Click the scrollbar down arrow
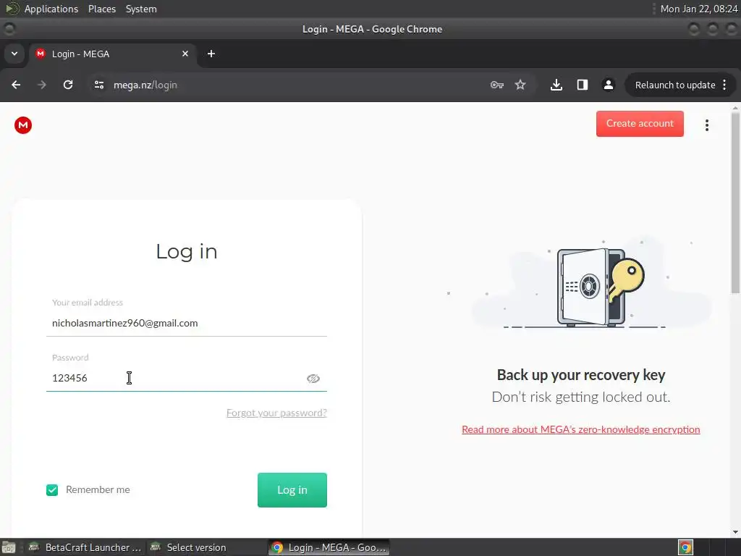The width and height of the screenshot is (741, 556). click(x=735, y=532)
